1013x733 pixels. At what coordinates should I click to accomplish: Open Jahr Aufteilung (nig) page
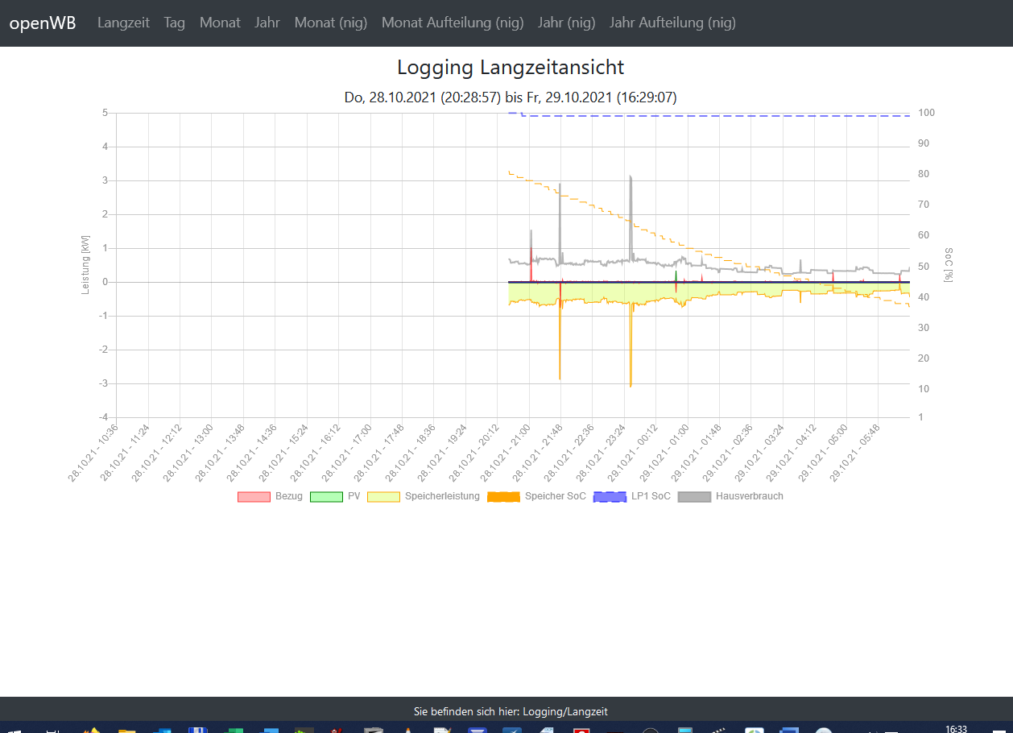click(672, 23)
